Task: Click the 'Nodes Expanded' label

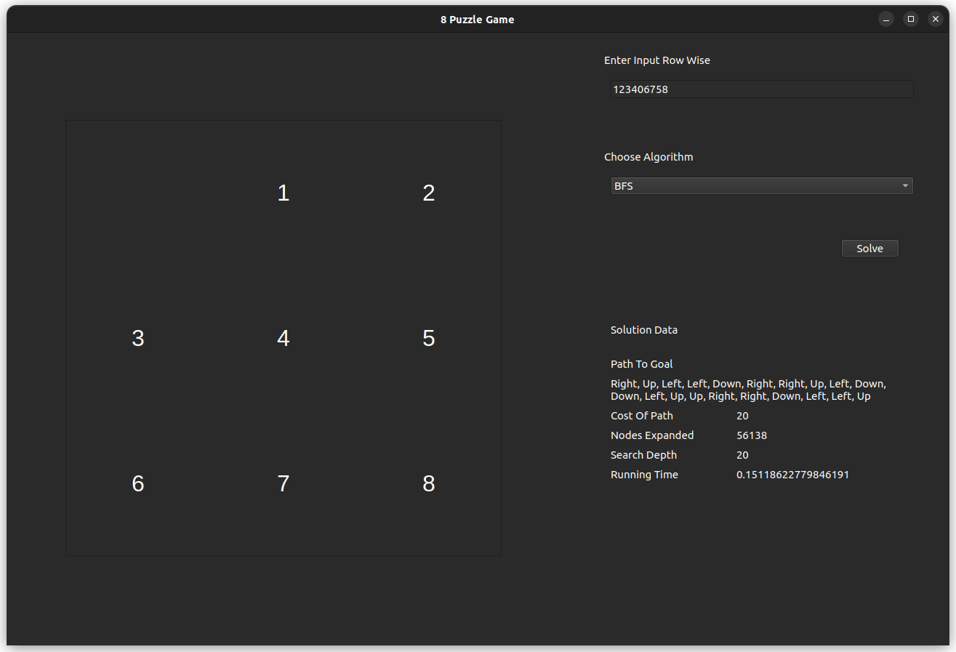Action: coord(652,435)
